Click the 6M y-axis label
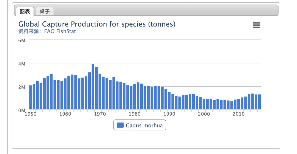 click(x=22, y=41)
